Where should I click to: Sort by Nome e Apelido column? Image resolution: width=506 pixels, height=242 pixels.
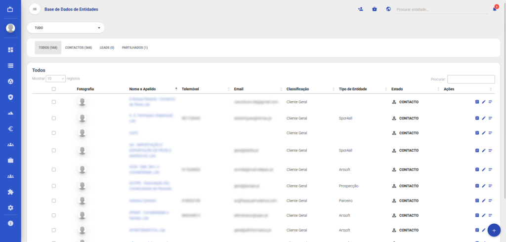[x=154, y=89]
